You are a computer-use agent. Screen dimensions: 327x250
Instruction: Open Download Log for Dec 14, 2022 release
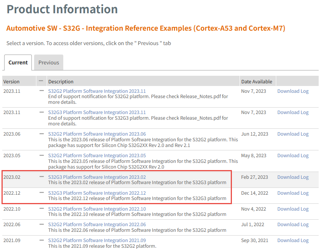point(293,193)
